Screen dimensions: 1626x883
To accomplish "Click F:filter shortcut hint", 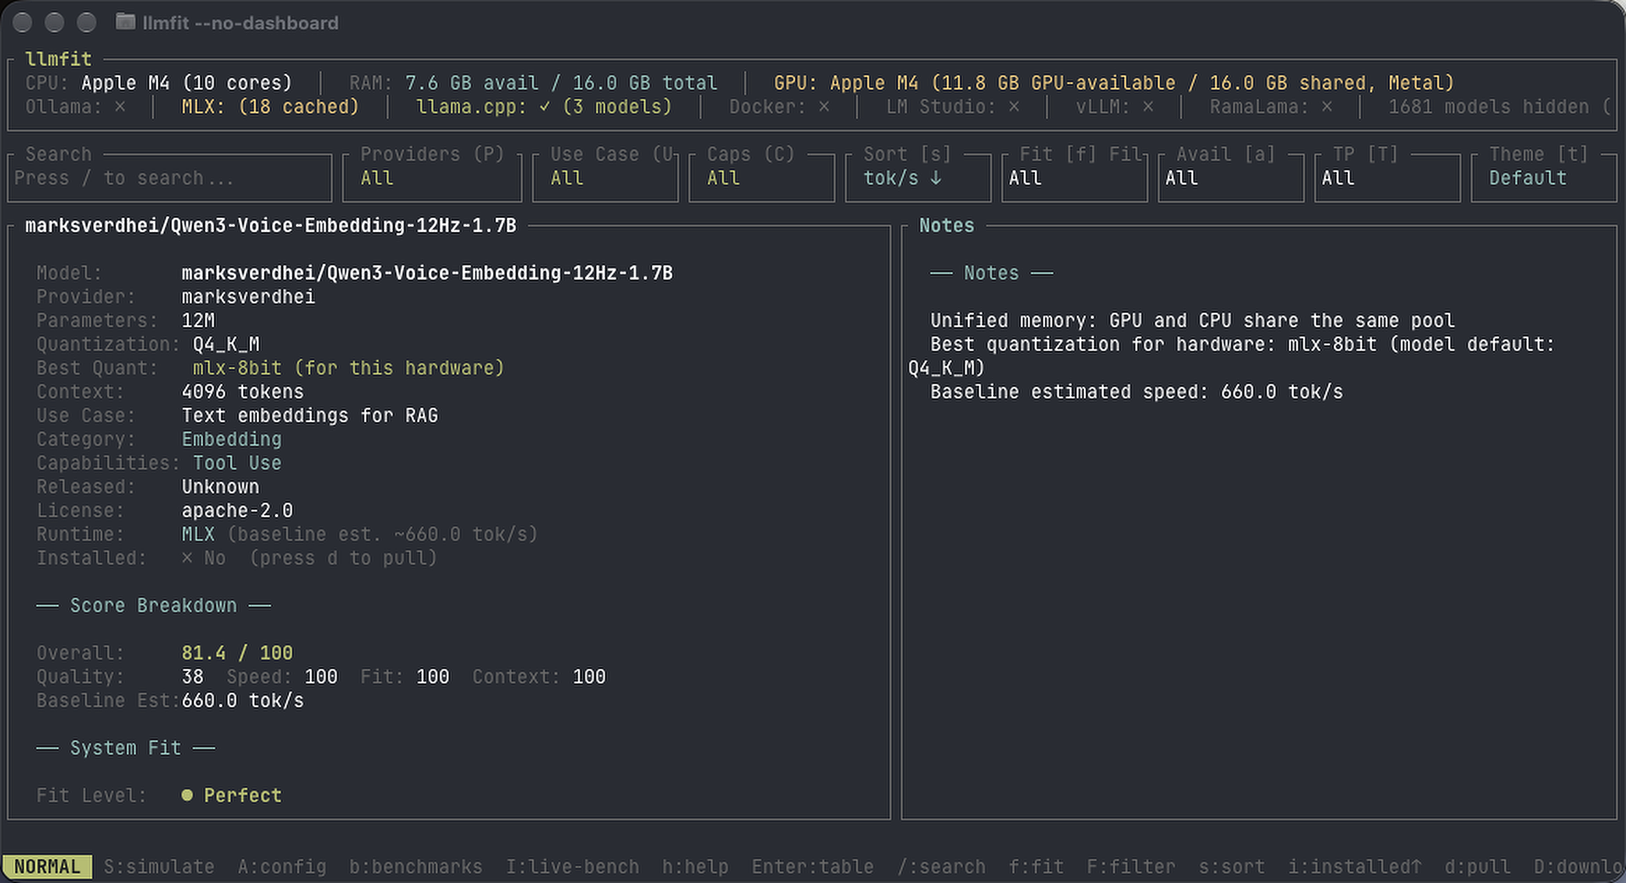I will [1131, 867].
